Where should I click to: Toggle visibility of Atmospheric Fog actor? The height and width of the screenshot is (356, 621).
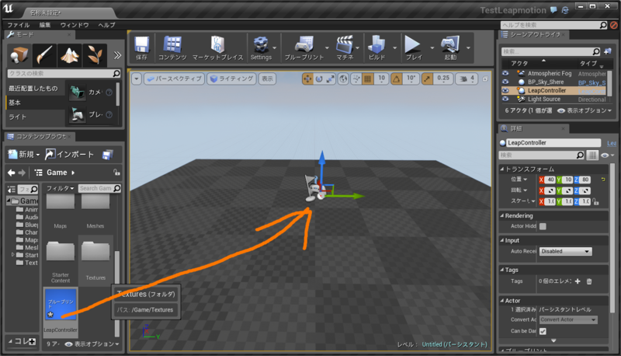coord(505,73)
